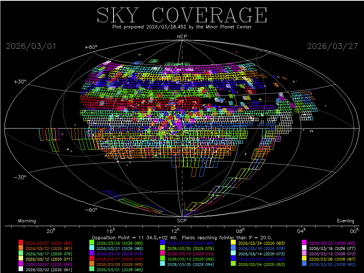Click the SCP label below the map
Viewport: 364px width, 273px height.
pos(182,220)
